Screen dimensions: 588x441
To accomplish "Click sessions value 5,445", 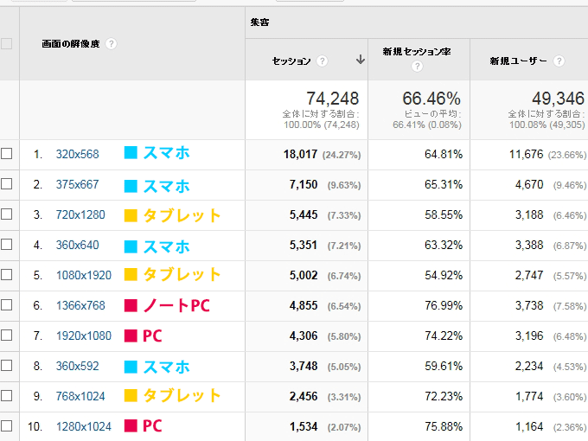I will [304, 214].
